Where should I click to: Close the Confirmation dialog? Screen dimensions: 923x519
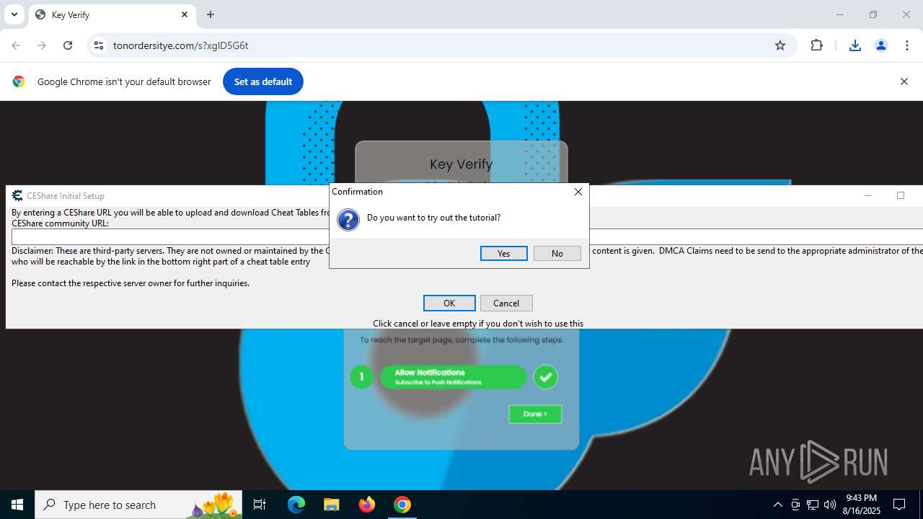coord(578,192)
